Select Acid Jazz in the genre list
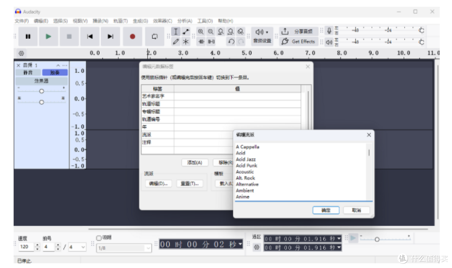Image resolution: width=452 pixels, height=268 pixels. click(x=246, y=159)
